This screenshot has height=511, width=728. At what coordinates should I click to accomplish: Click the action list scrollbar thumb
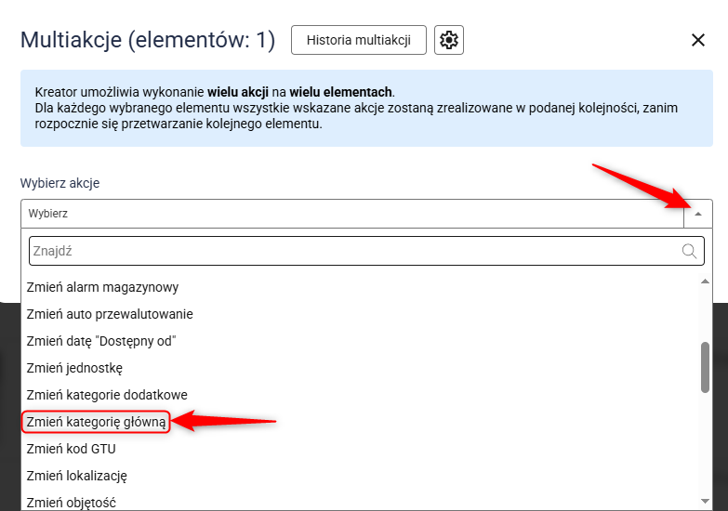click(705, 367)
